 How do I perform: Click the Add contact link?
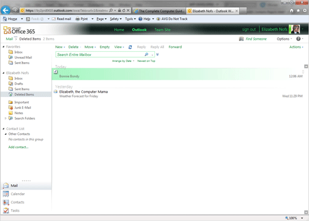tap(18, 147)
